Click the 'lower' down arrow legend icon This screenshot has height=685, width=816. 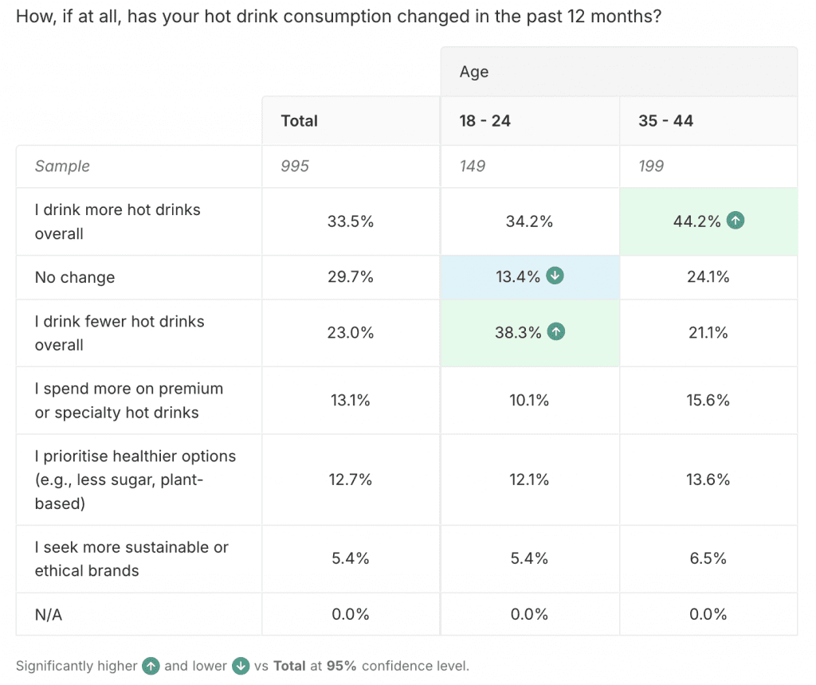[x=241, y=666]
